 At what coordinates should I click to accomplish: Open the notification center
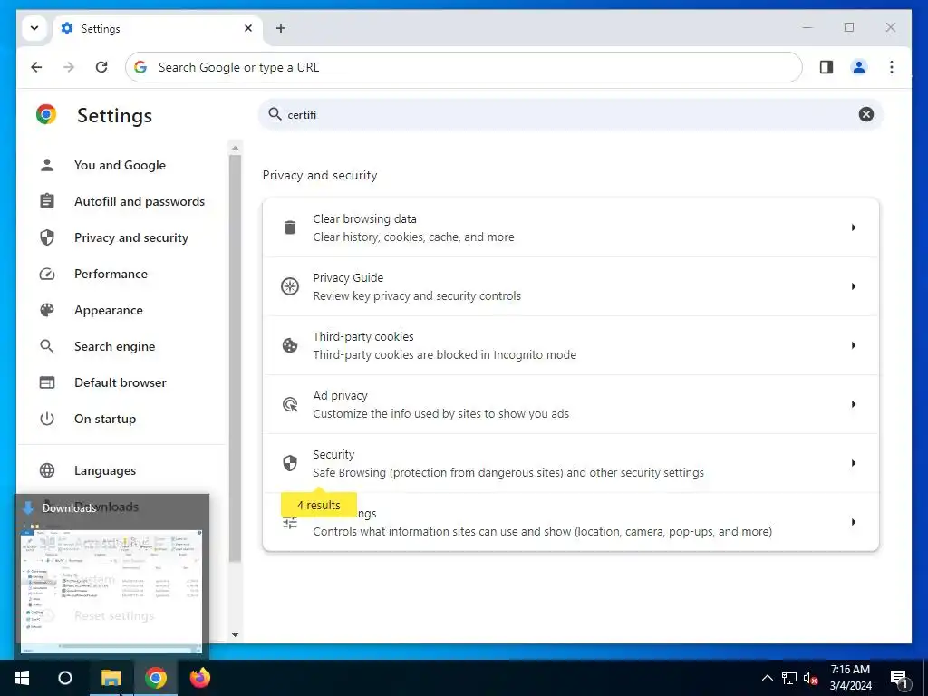[899, 679]
